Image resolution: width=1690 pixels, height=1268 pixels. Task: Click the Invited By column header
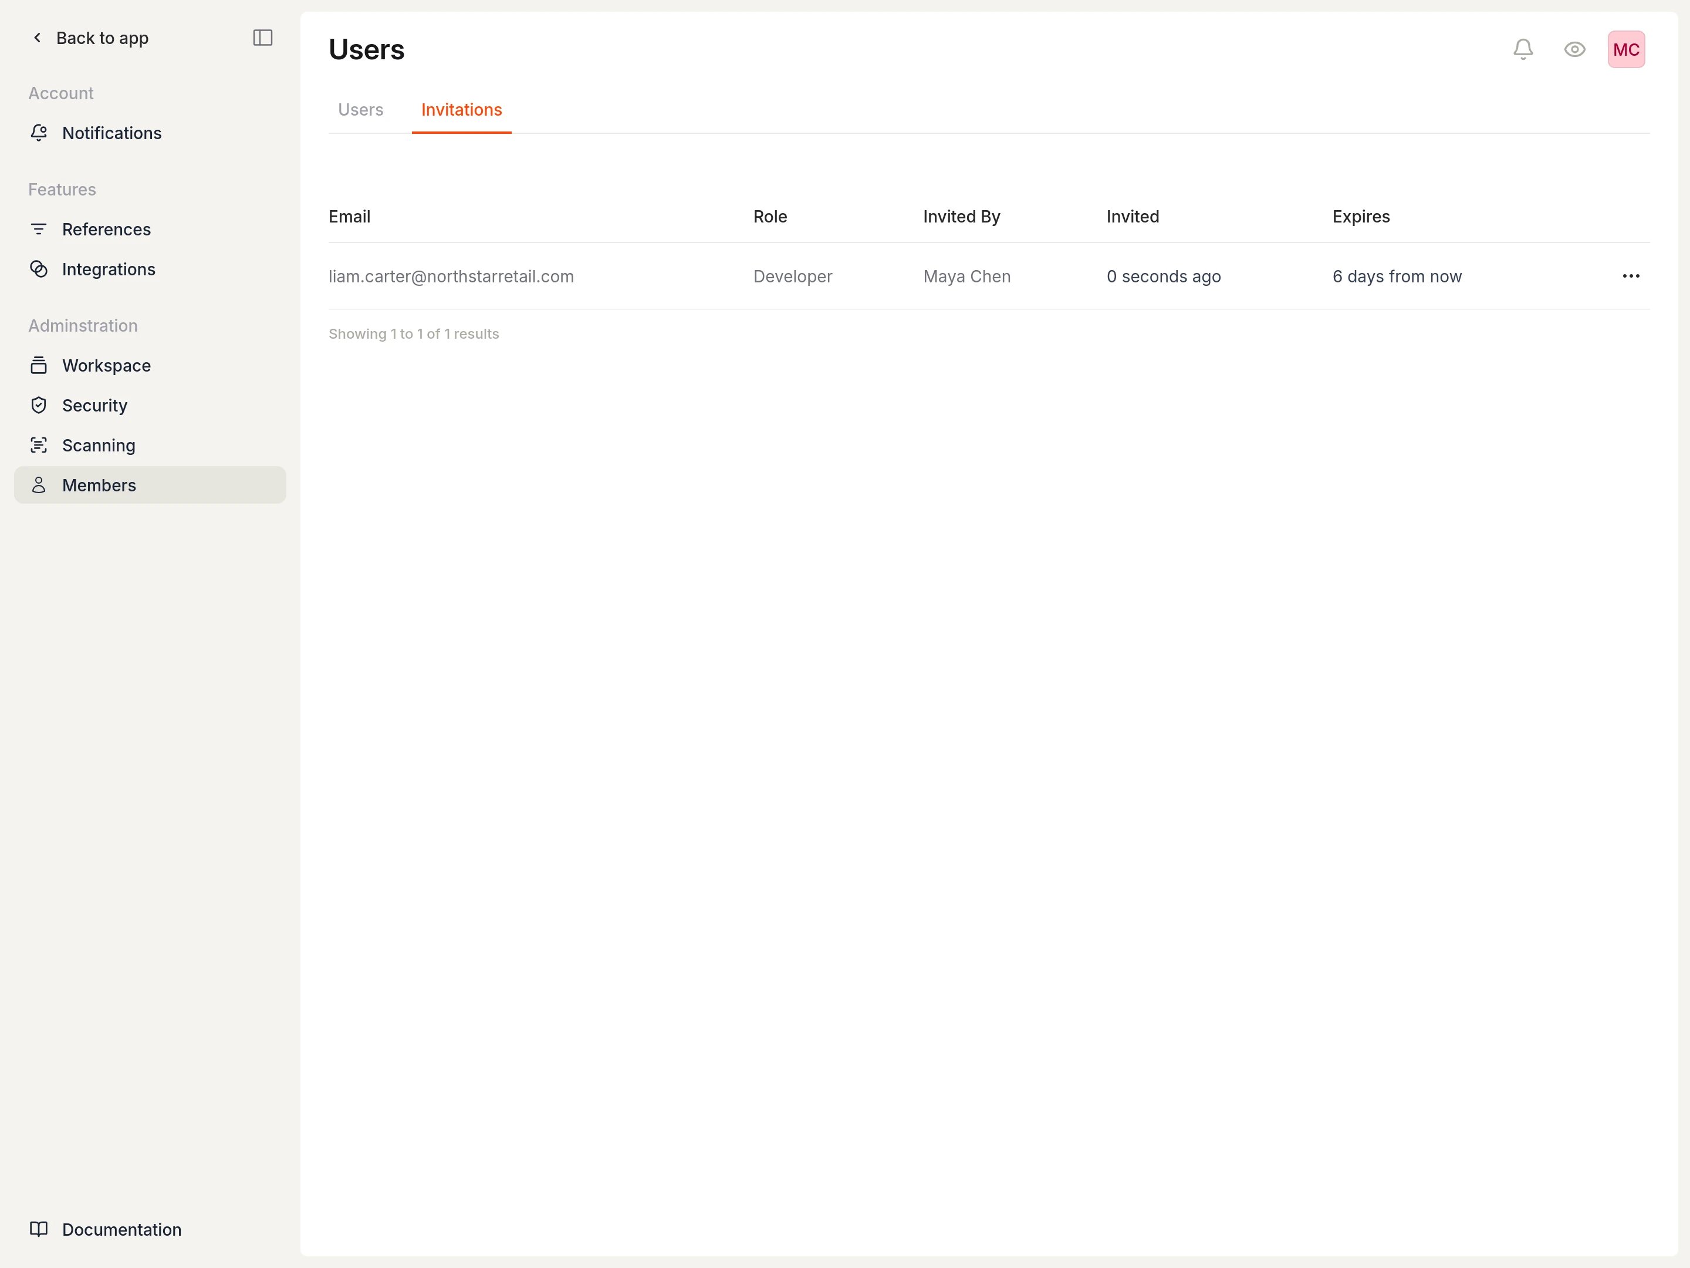tap(961, 216)
